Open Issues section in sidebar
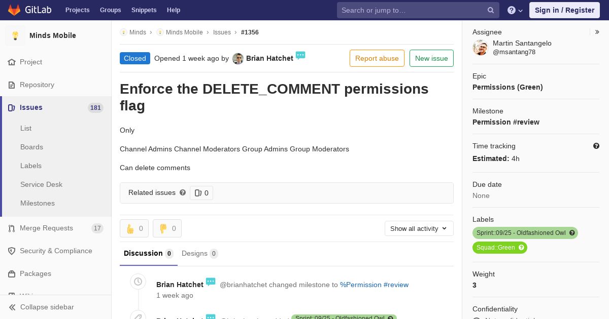Screen dimensions: 609x319 (31, 107)
